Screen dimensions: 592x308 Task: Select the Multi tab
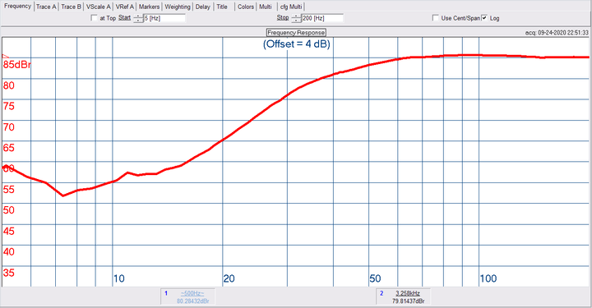tap(266, 7)
